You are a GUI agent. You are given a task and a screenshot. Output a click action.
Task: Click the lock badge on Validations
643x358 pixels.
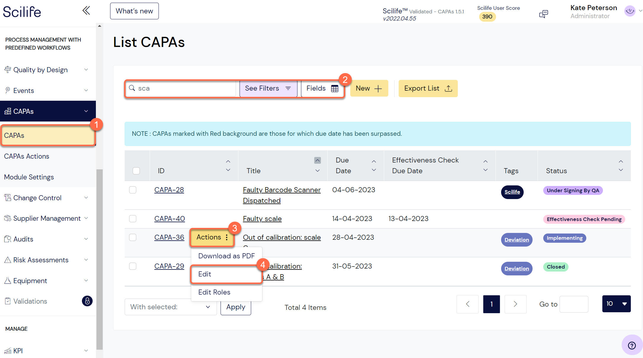coord(87,301)
